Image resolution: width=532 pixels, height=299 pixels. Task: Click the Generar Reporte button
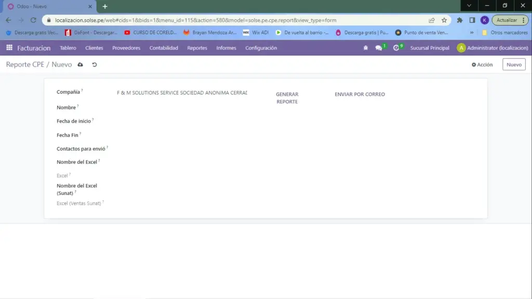pos(287,98)
